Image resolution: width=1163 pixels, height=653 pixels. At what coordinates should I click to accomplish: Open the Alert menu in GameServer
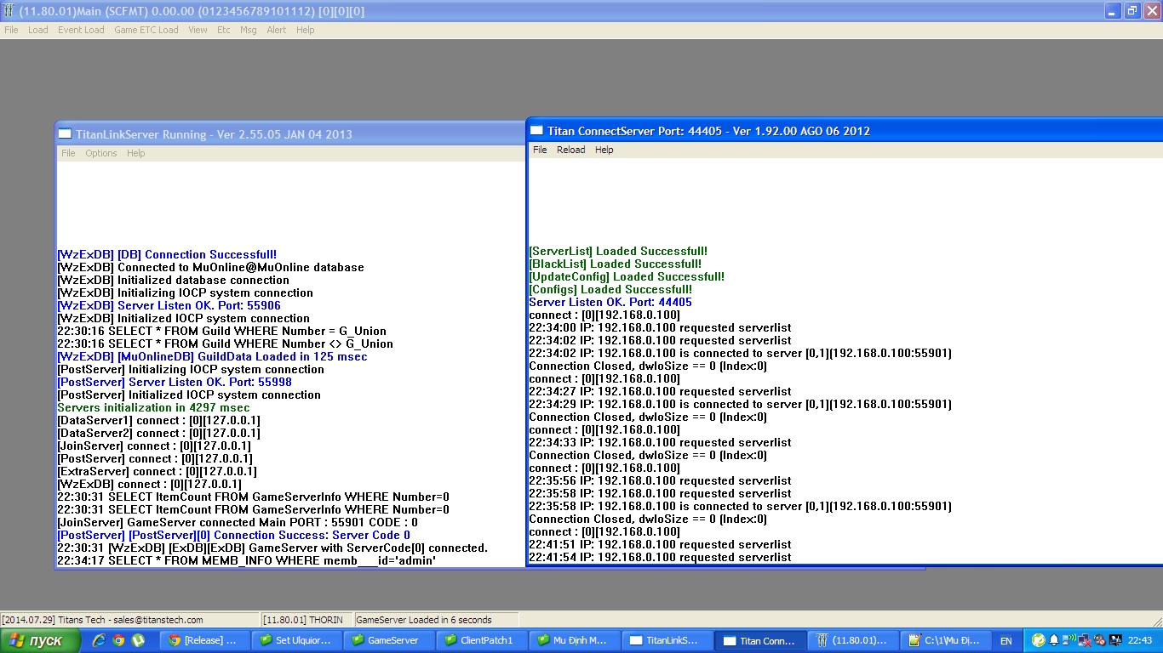click(x=277, y=30)
